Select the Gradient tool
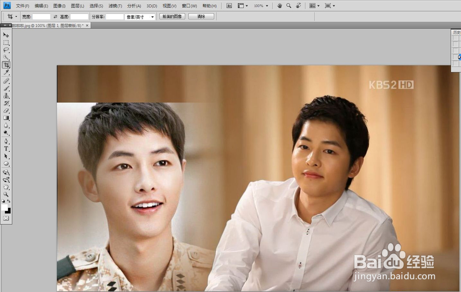 (x=6, y=118)
